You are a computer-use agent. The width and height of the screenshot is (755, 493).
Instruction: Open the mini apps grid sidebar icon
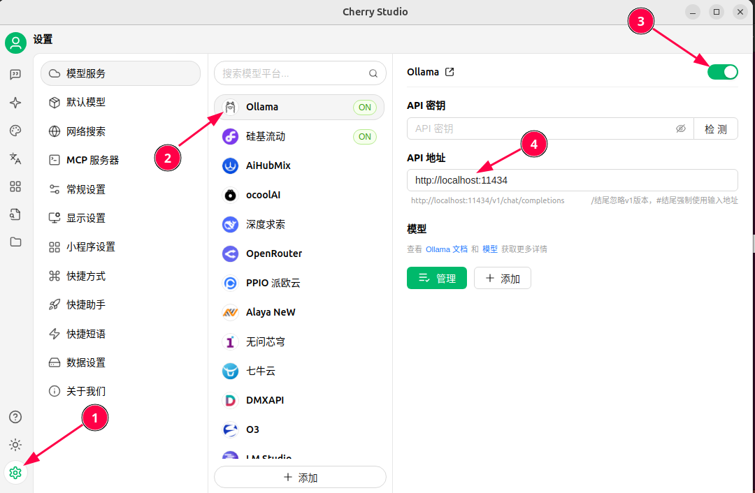pos(15,186)
